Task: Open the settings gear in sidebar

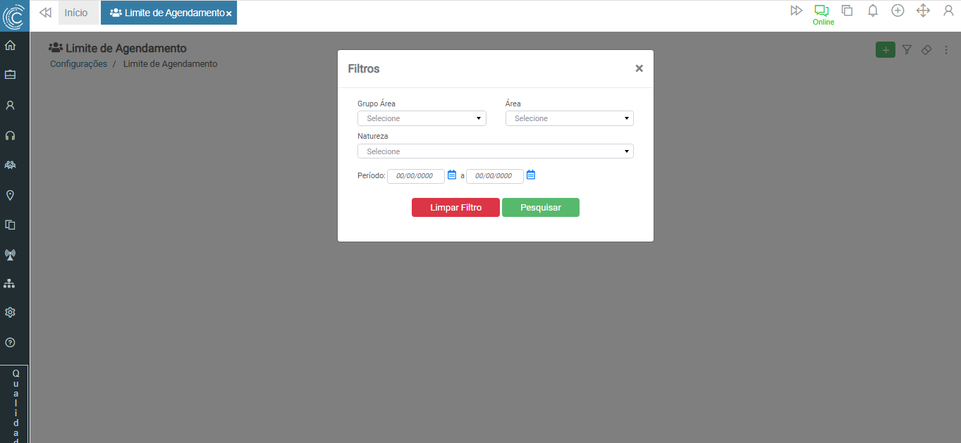Action: 10,313
